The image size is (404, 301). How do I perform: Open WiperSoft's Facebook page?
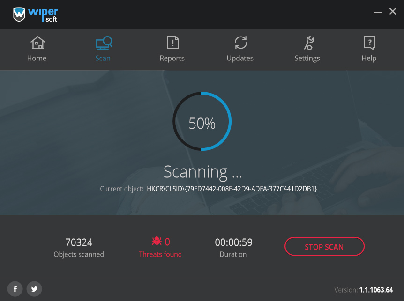(x=15, y=289)
